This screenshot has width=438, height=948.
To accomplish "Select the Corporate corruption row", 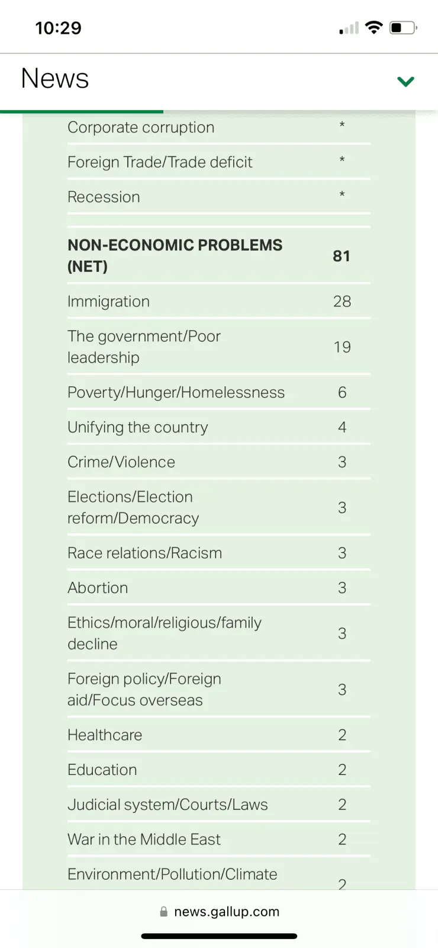I will click(x=141, y=127).
